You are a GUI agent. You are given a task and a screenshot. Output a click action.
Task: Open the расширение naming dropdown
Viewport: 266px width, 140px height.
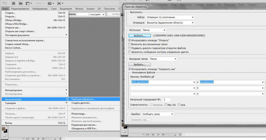click(x=231, y=82)
